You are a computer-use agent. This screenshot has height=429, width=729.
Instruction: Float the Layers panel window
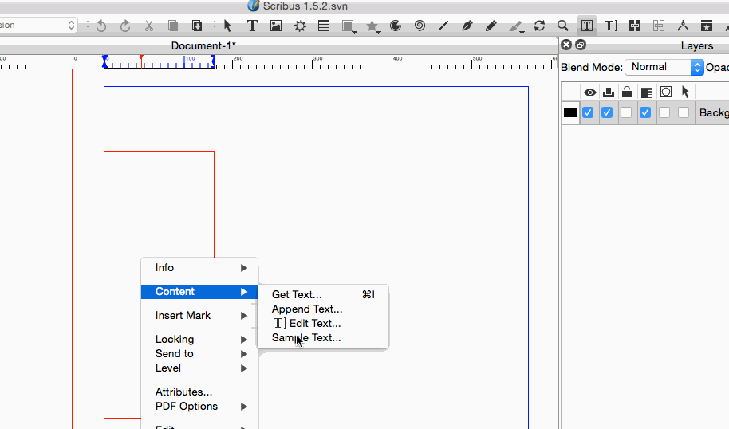(581, 45)
